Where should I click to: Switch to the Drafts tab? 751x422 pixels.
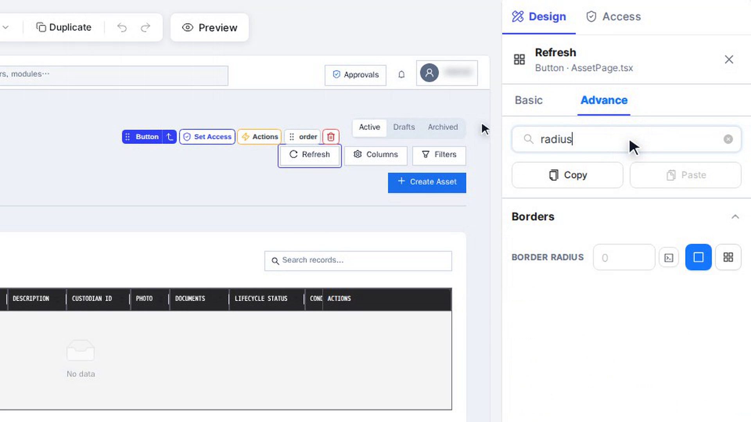(x=404, y=127)
